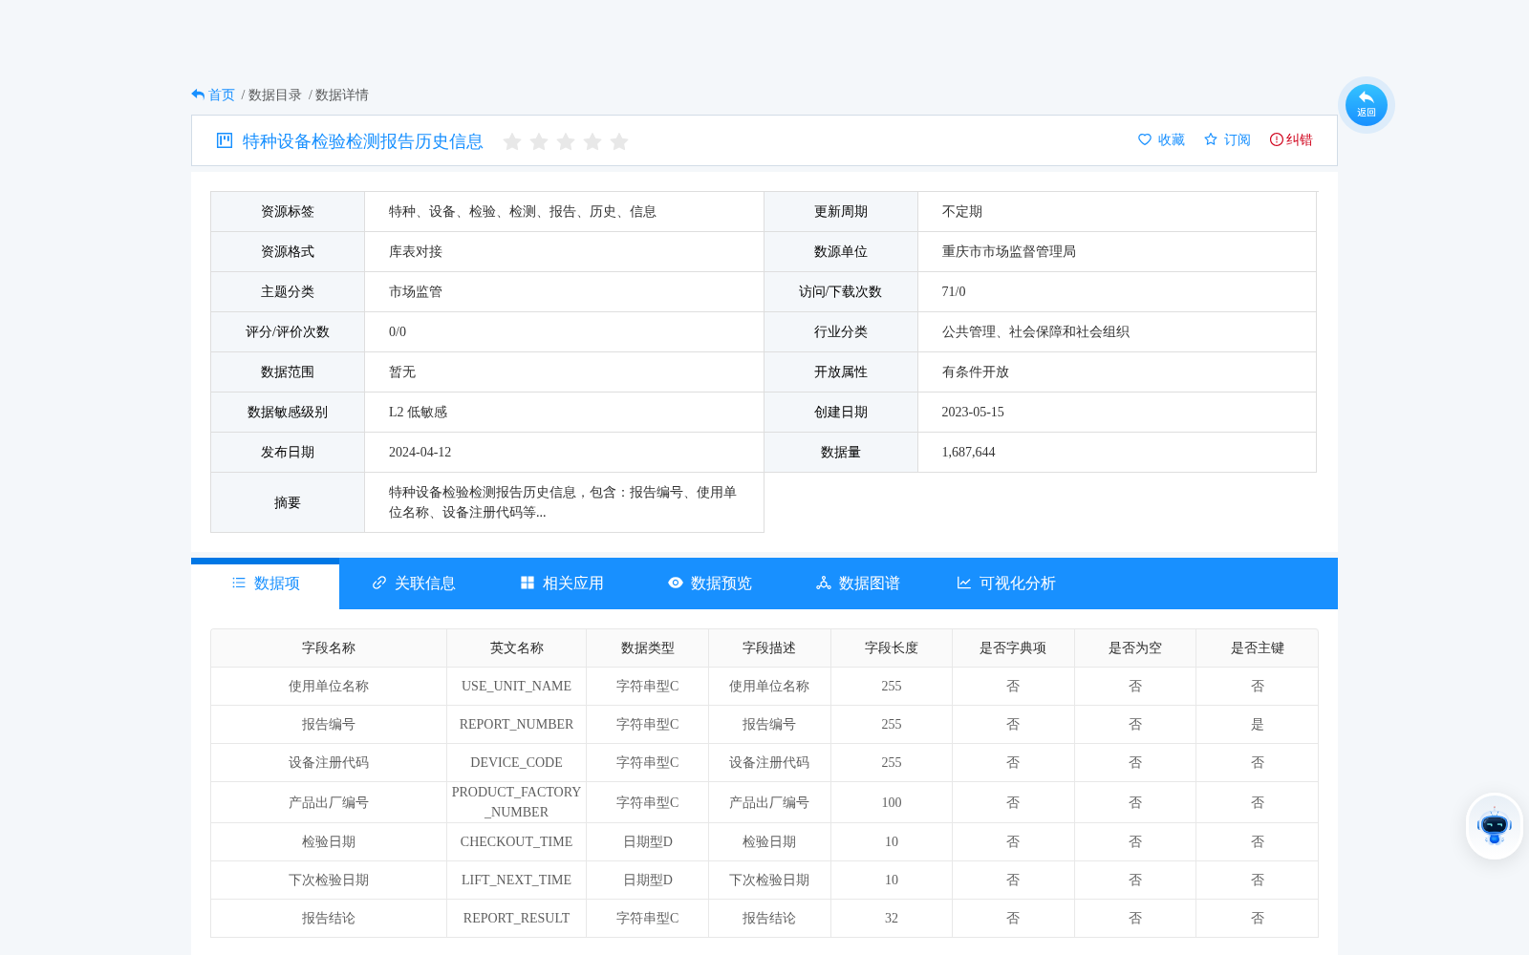Click the 是 primary key cell in 报告编号 row
Screen dimensions: 1529x955
pos(1258,725)
